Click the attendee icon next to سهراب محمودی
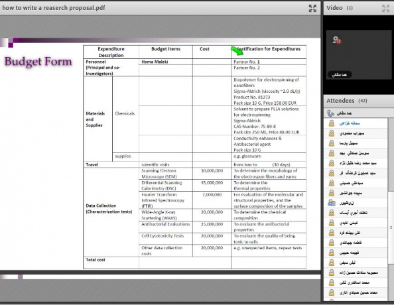This screenshot has width=394, height=305. [332, 133]
